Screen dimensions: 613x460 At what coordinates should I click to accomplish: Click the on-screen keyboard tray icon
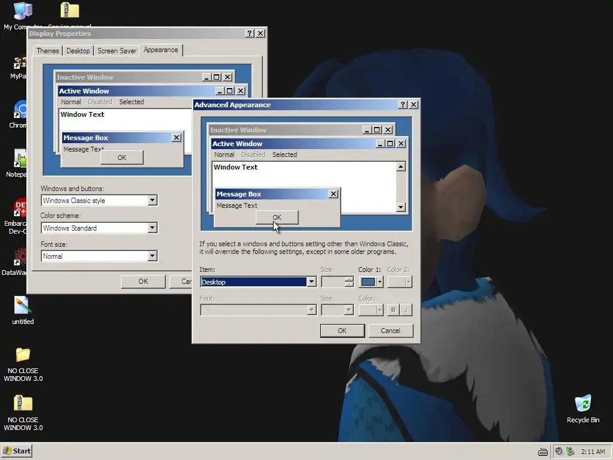(543, 452)
